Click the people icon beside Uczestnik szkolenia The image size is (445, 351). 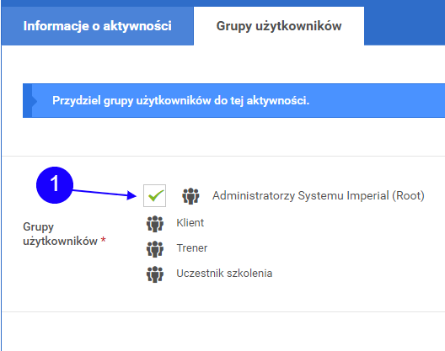coord(155,274)
